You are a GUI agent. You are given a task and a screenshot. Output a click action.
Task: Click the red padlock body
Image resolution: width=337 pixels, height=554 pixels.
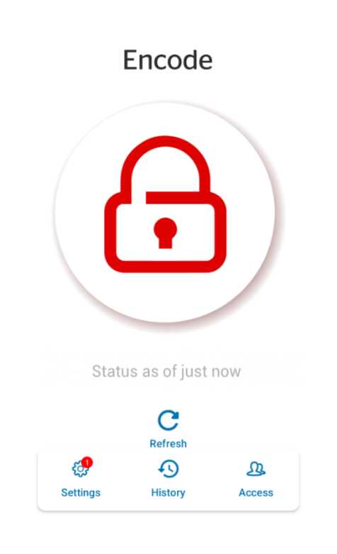(x=166, y=232)
